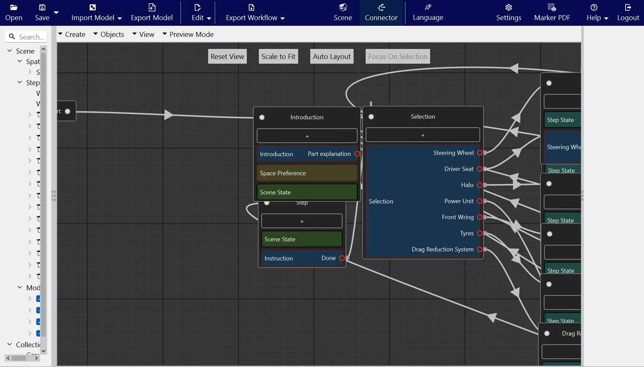
Task: Open the Create menu
Action: click(72, 34)
